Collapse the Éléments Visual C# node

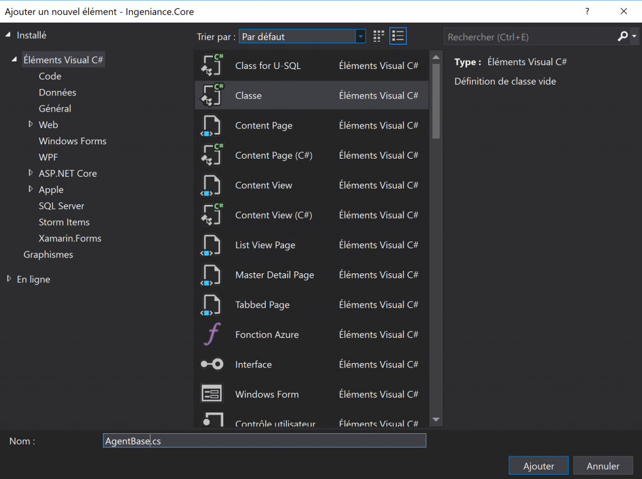(14, 60)
